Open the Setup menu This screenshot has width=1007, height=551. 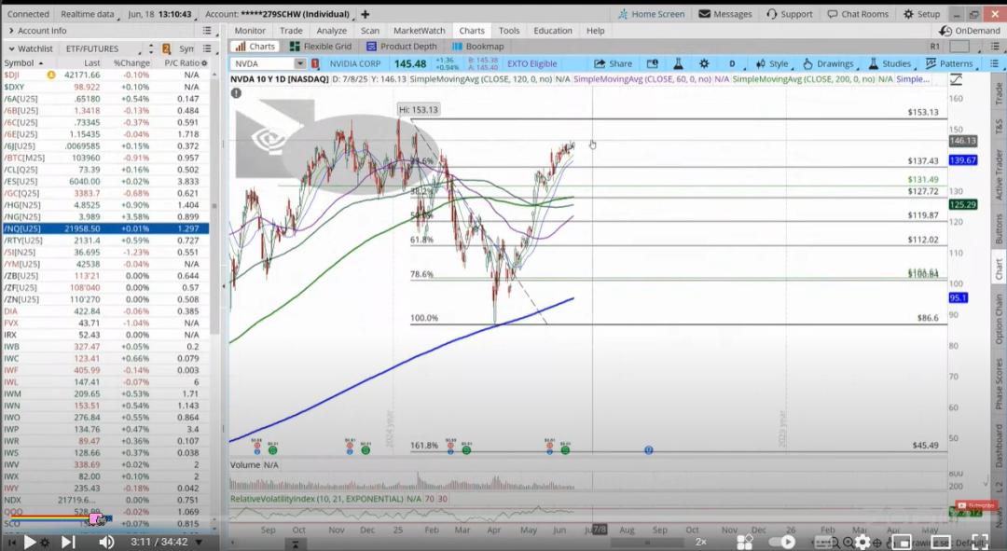[x=921, y=14]
